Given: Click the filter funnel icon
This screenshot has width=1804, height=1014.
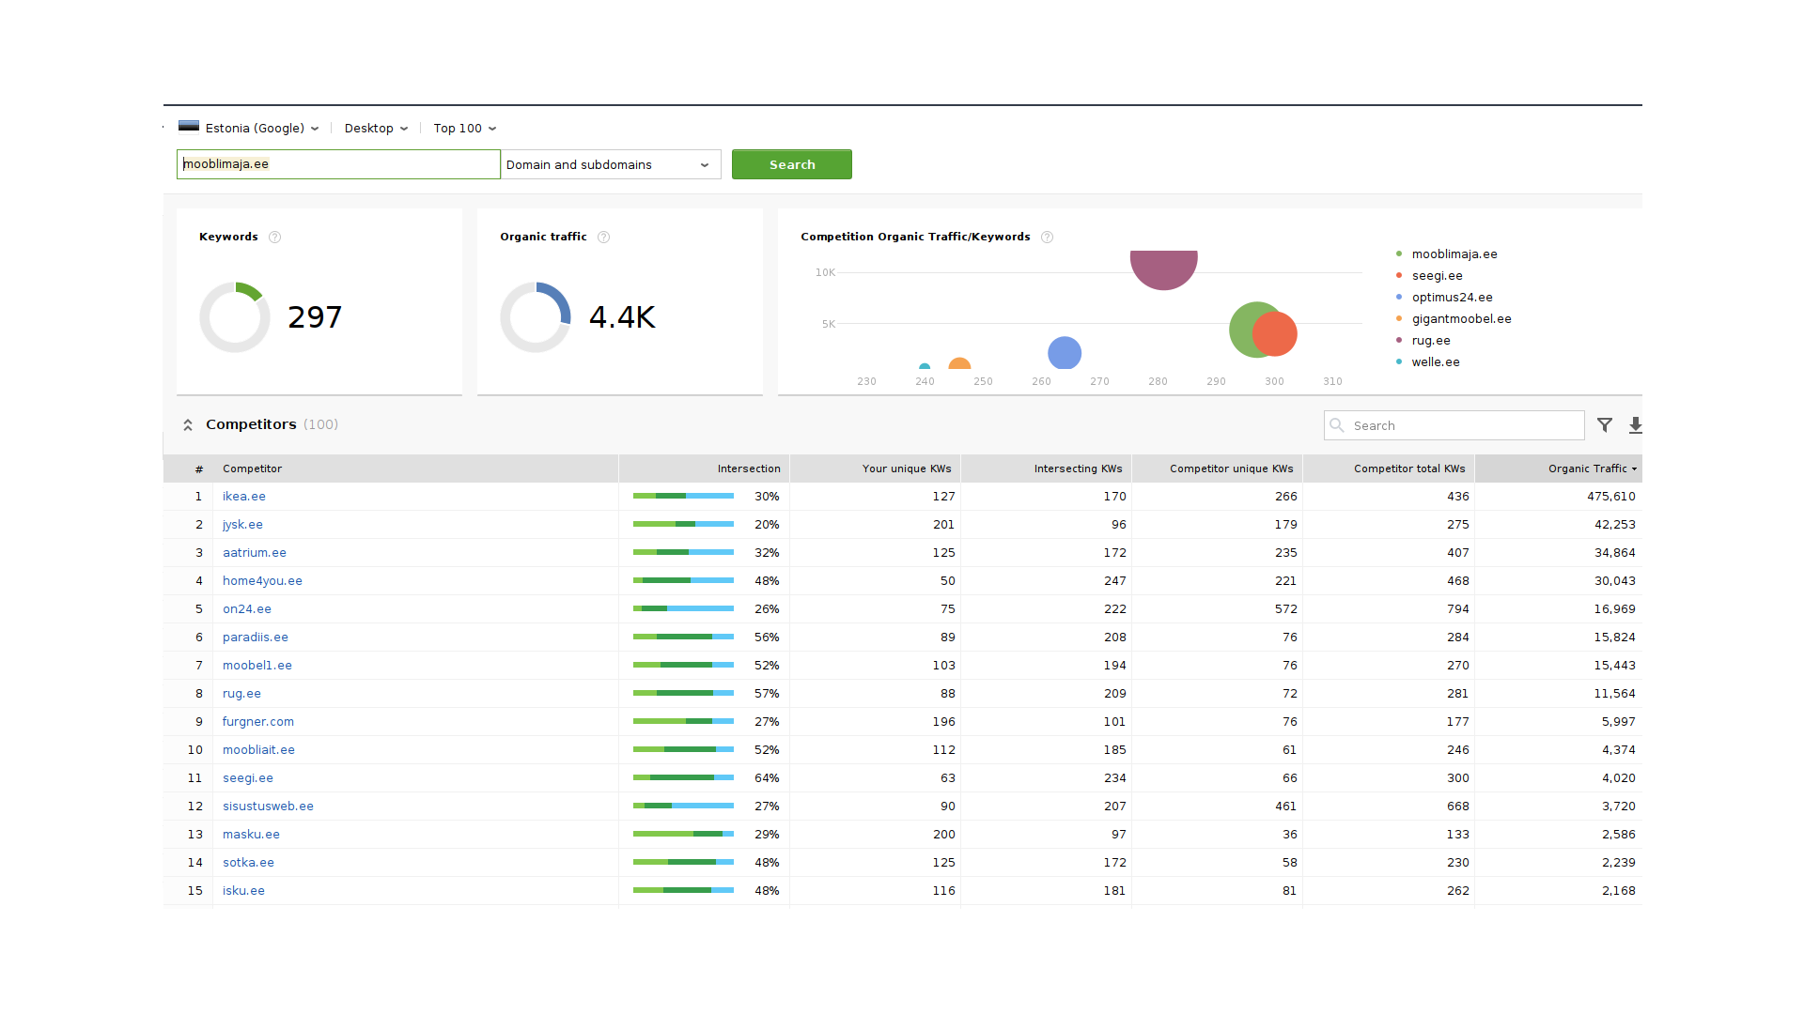Looking at the screenshot, I should coord(1605,425).
